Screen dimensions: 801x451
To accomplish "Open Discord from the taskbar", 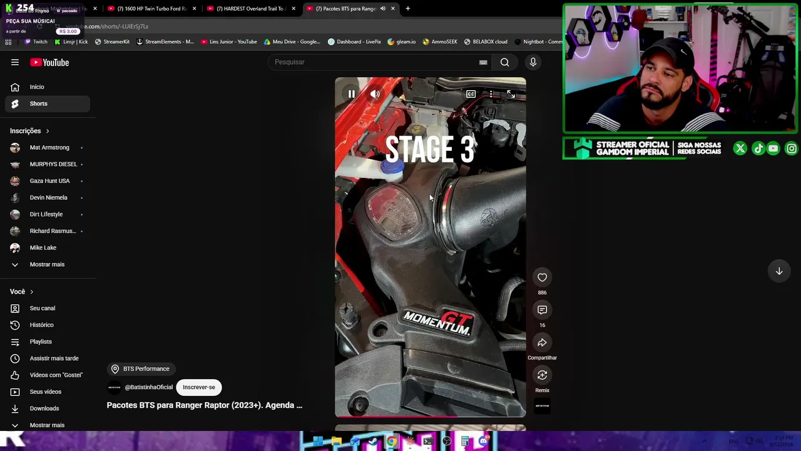I will point(483,442).
